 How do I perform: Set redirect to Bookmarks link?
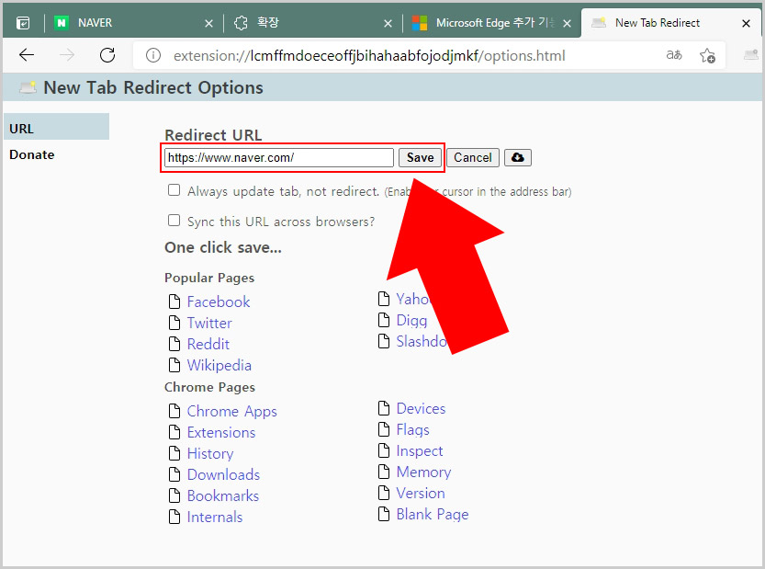click(223, 495)
